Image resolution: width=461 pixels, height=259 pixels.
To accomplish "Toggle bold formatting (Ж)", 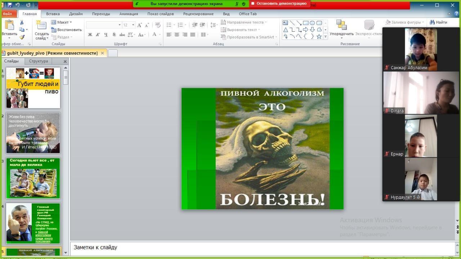I will [90, 35].
